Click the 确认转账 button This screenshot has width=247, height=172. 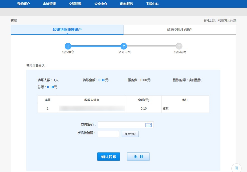coord(109,157)
